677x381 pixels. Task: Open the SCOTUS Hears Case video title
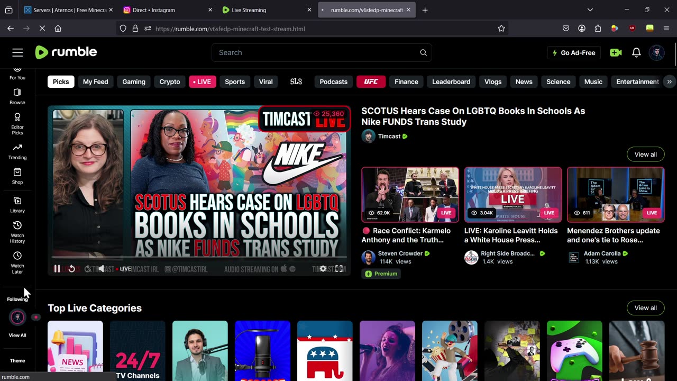tap(473, 116)
